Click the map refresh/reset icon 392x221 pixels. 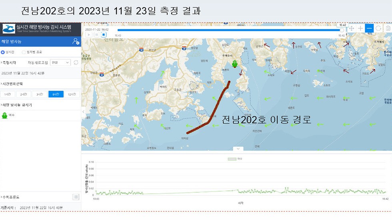(378, 28)
